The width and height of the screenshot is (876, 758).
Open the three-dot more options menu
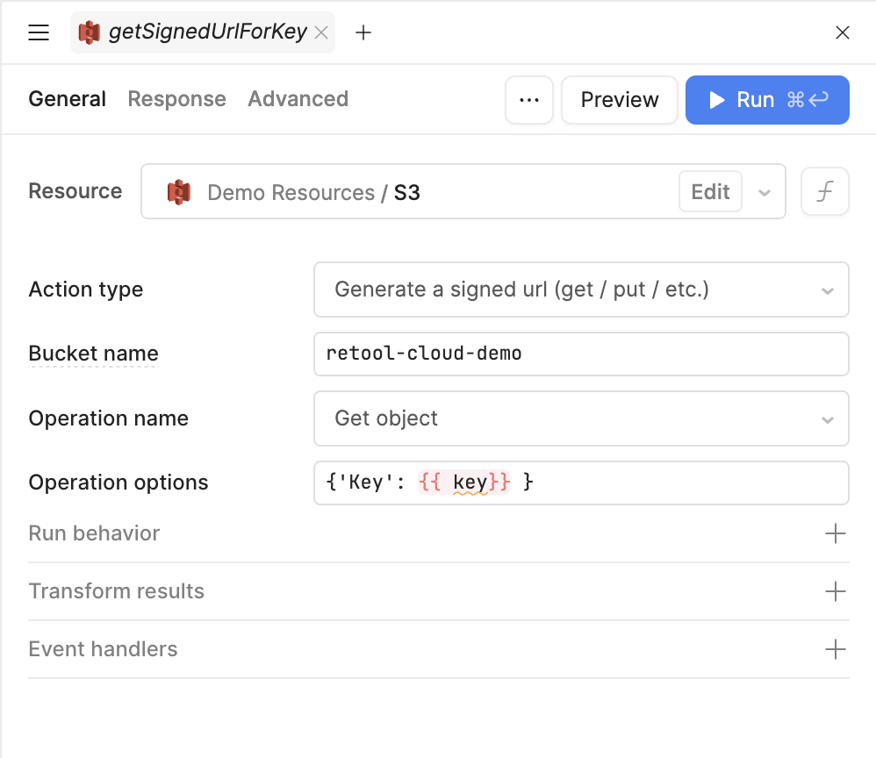[528, 100]
